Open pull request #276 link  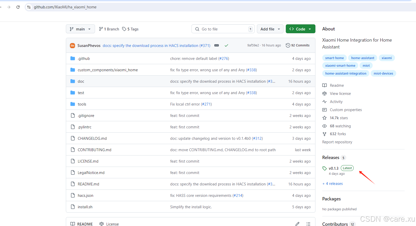click(224, 58)
